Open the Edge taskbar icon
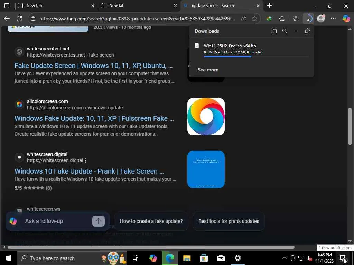The image size is (354, 265). pyautogui.click(x=170, y=258)
